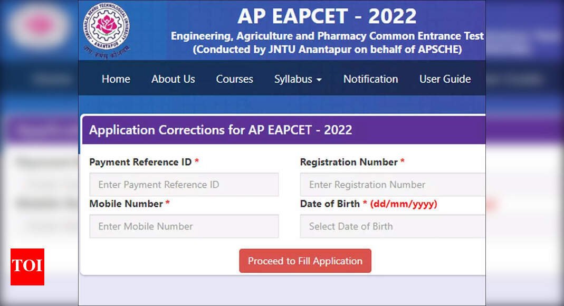Image resolution: width=564 pixels, height=306 pixels.
Task: Open the Date of Birth picker field
Action: coord(393,226)
